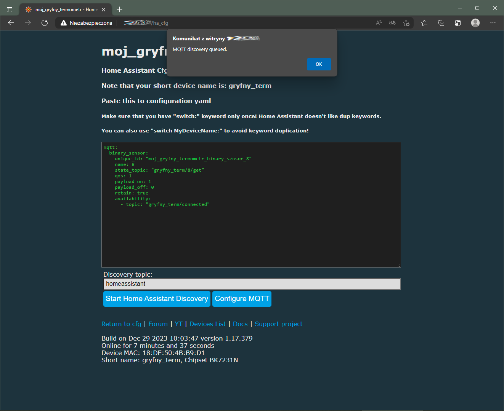Open the Support project link
This screenshot has width=504, height=411.
[279, 324]
